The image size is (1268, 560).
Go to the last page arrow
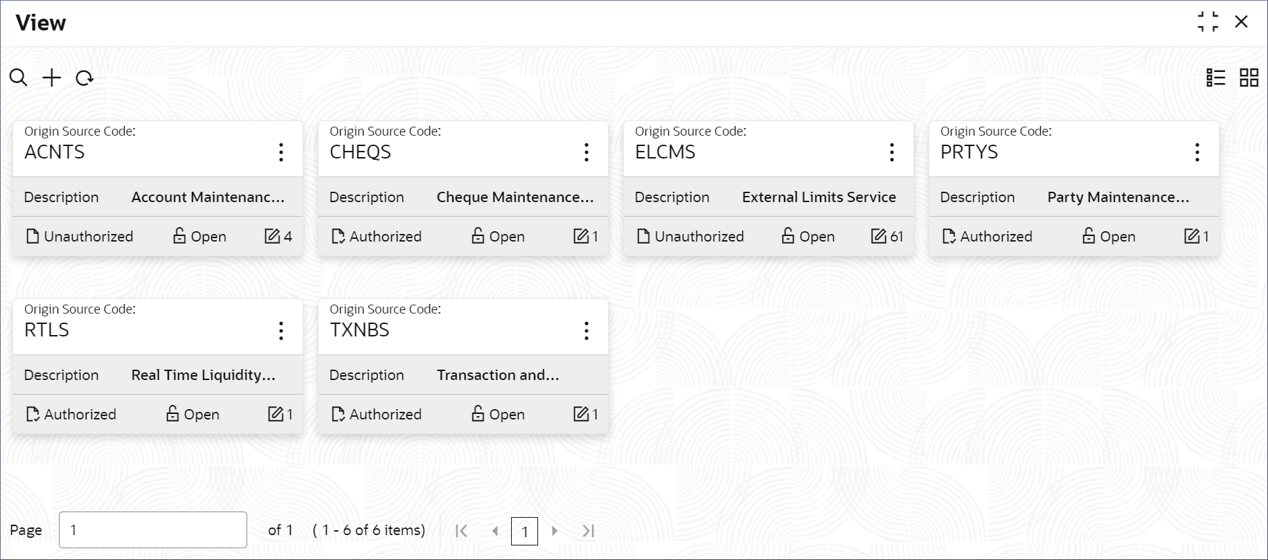click(589, 531)
